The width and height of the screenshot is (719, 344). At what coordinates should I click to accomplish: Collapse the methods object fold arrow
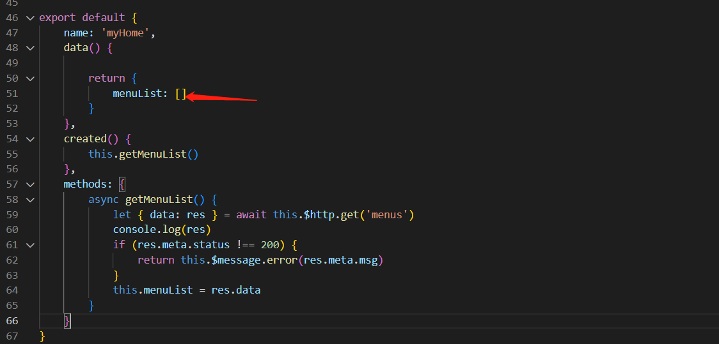coord(30,184)
